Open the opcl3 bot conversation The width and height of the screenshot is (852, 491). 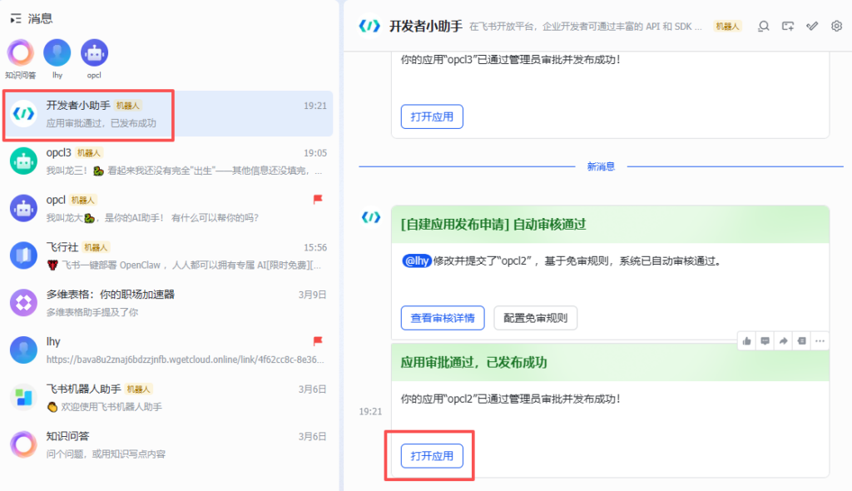(166, 161)
